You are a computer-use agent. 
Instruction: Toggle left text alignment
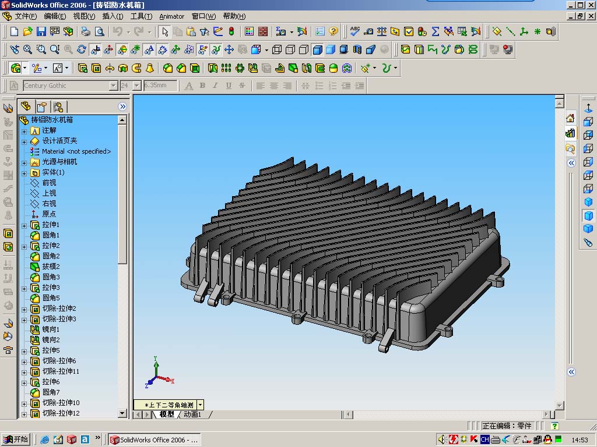(x=261, y=86)
